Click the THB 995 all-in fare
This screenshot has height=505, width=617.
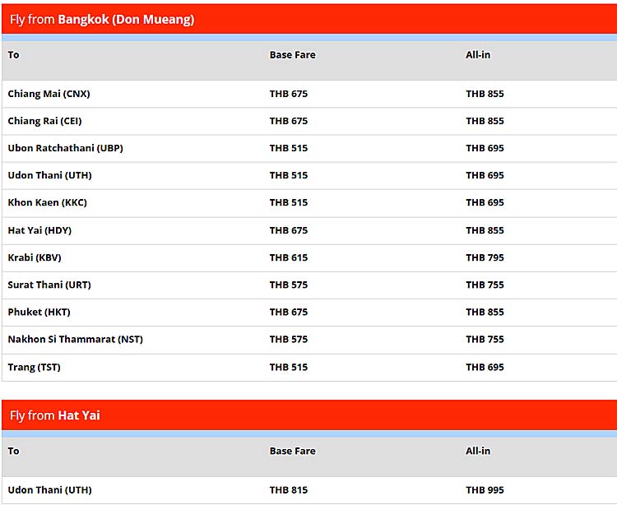[485, 490]
